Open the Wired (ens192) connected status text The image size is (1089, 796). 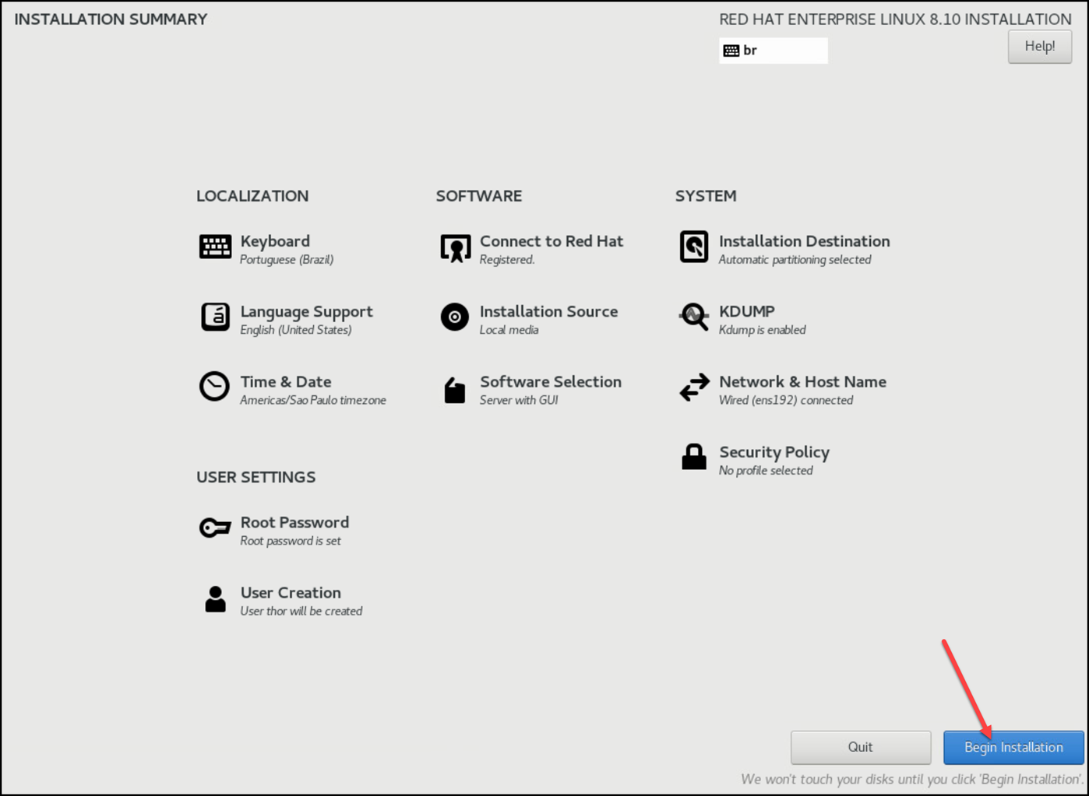[x=785, y=401]
